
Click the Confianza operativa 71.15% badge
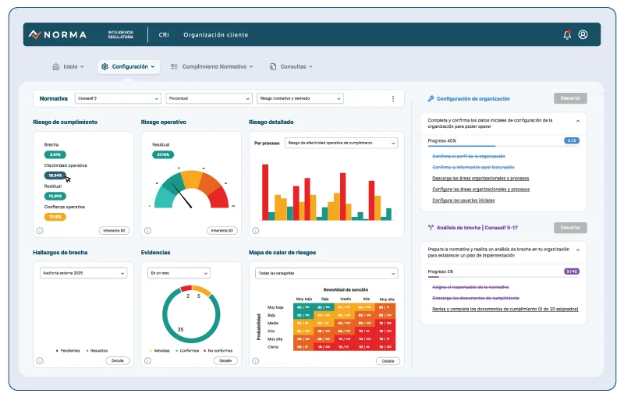click(55, 217)
